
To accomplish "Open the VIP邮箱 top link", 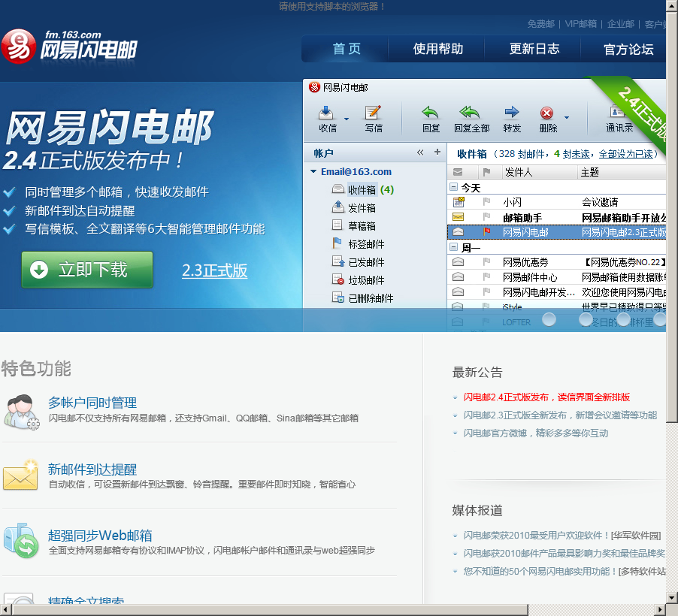I will (x=581, y=24).
